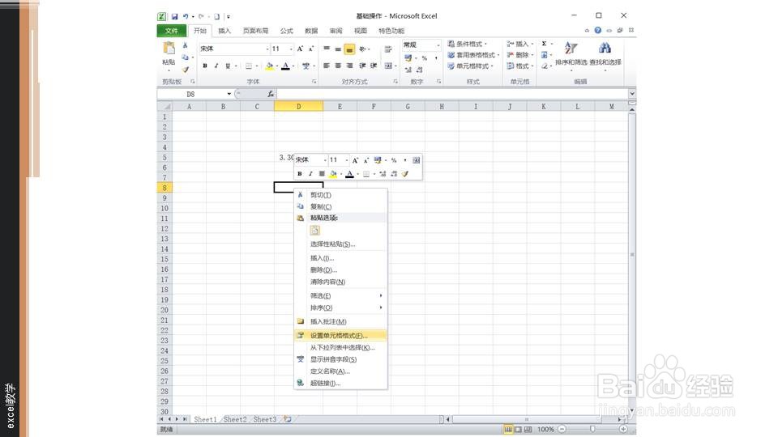Choose Clear Contents (清除内容) in context menu
This screenshot has width=778, height=437.
[340, 282]
